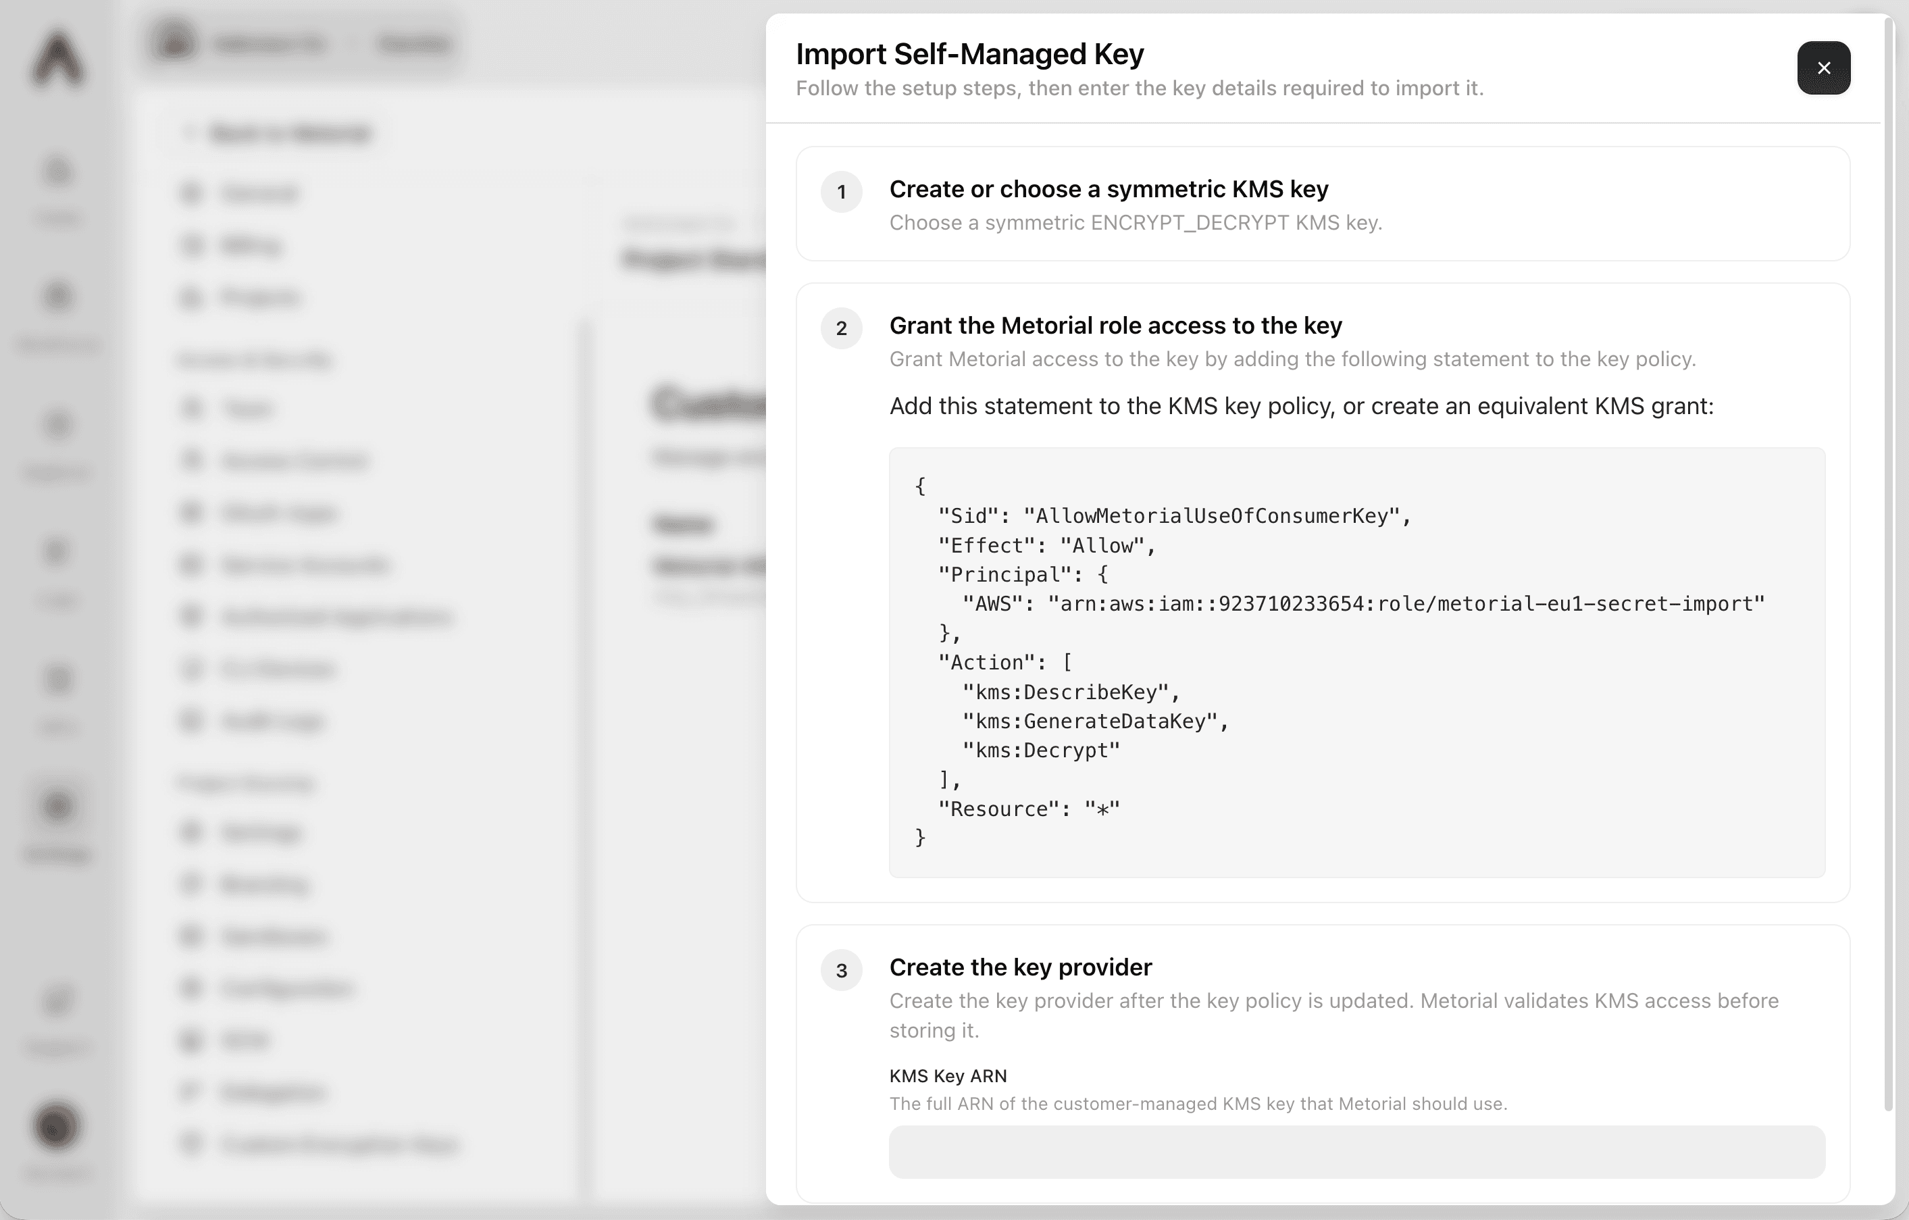Close the Import Self-Managed Key dialog
Viewport: 1909px width, 1220px height.
(1823, 68)
